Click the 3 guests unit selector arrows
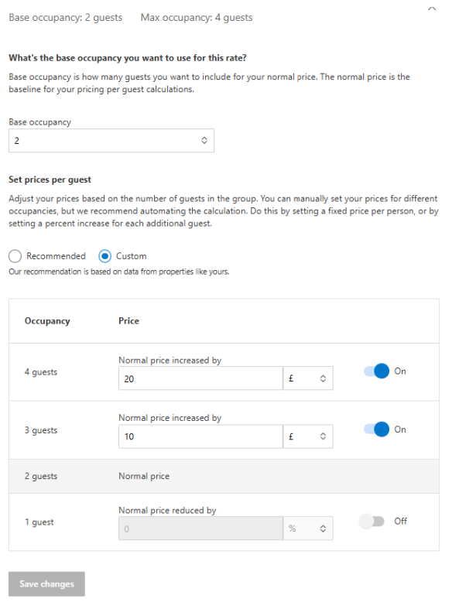Image resolution: width=459 pixels, height=602 pixels. (323, 436)
